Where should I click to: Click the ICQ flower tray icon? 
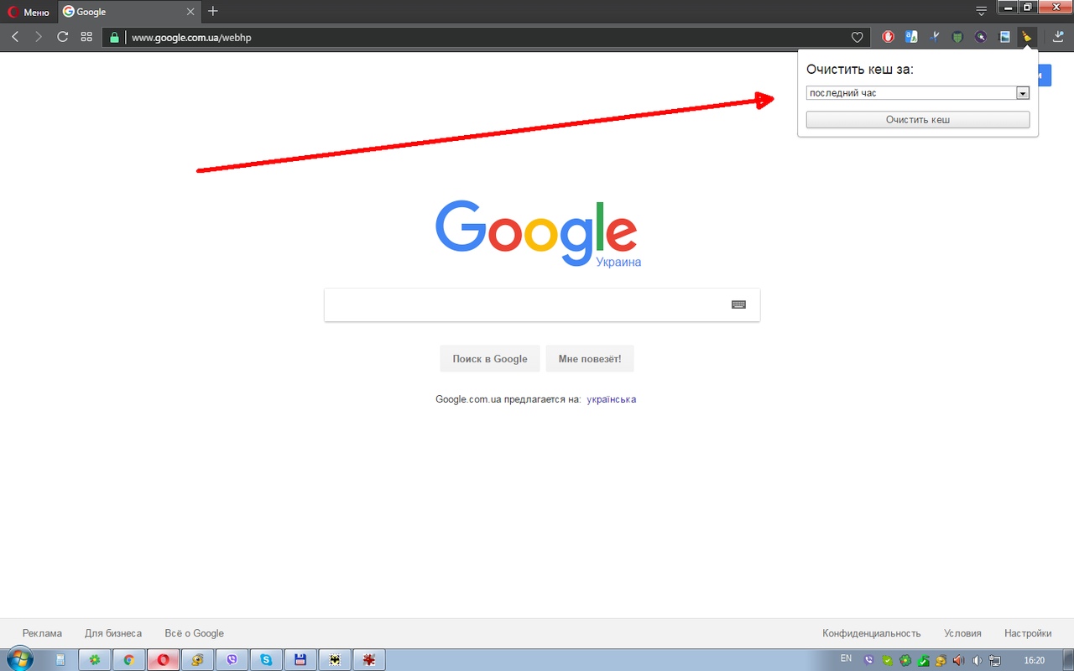905,660
